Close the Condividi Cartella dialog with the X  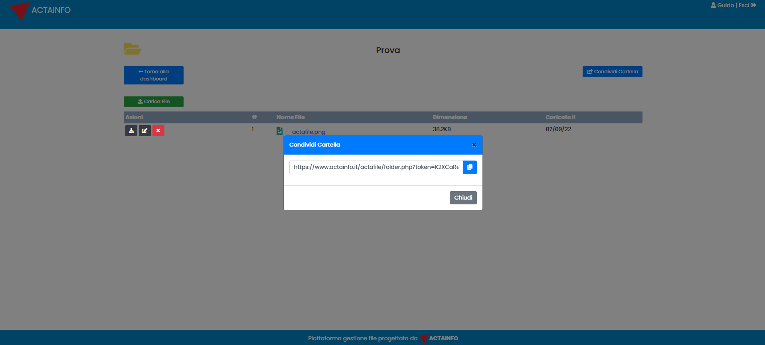[x=474, y=145]
